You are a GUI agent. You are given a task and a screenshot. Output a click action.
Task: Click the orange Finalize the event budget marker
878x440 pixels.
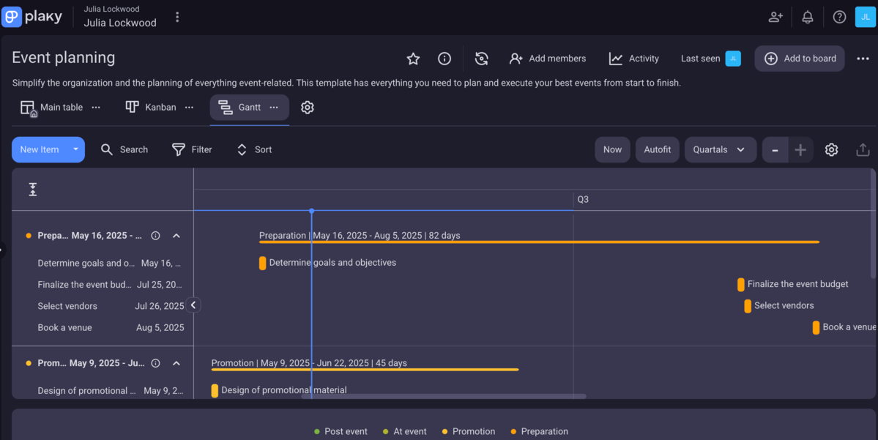741,284
